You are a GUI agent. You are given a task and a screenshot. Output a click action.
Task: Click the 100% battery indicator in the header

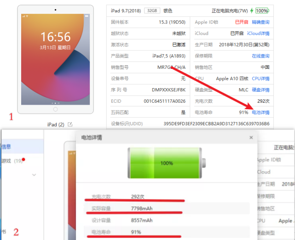point(262,11)
